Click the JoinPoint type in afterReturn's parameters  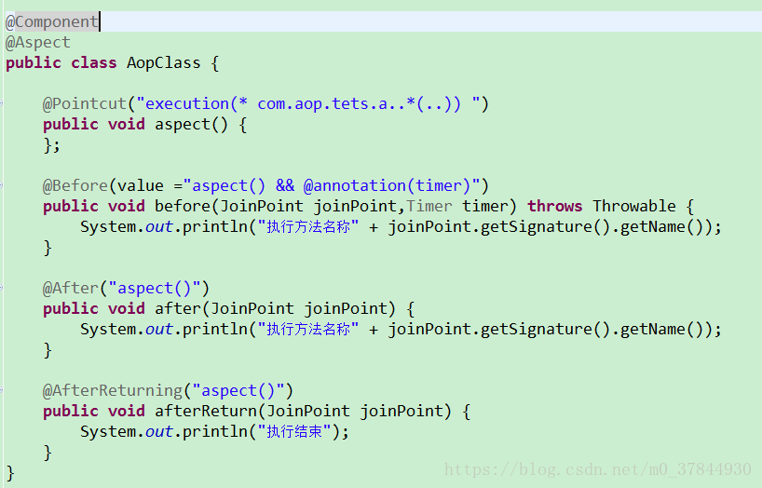[x=308, y=412]
